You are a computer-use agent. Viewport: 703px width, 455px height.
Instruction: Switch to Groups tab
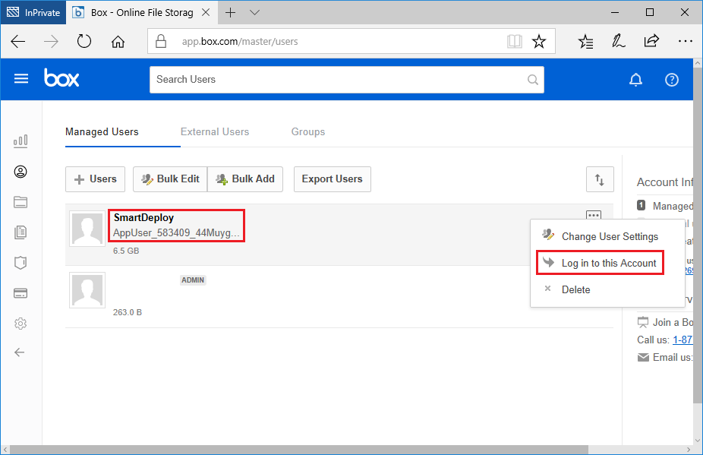click(x=308, y=132)
